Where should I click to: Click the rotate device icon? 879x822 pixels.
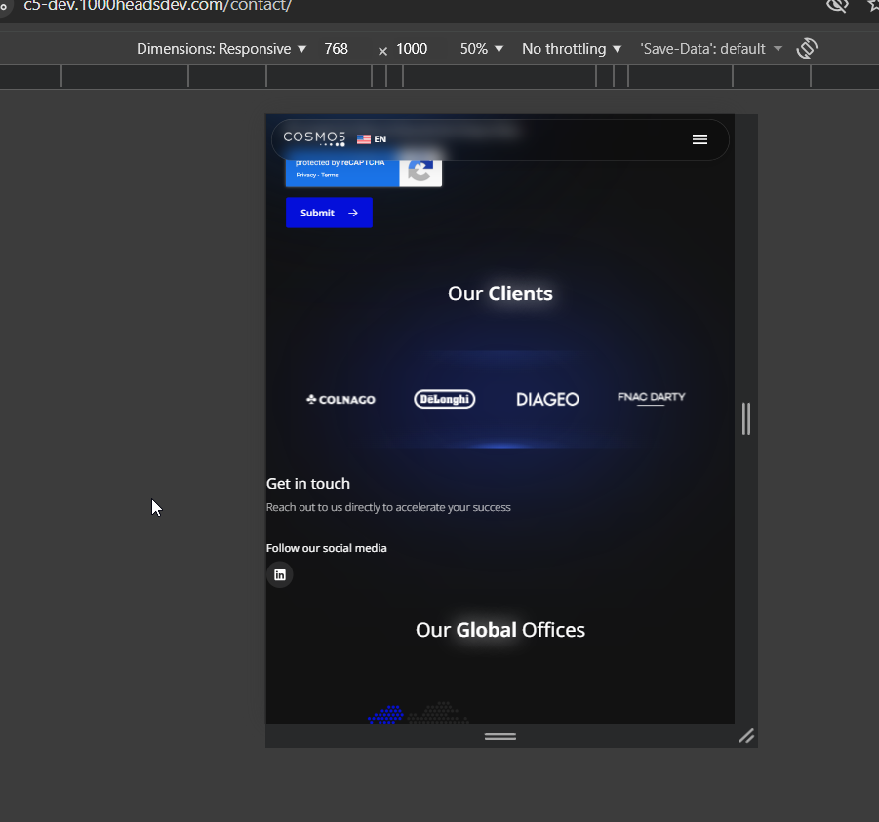coord(807,49)
